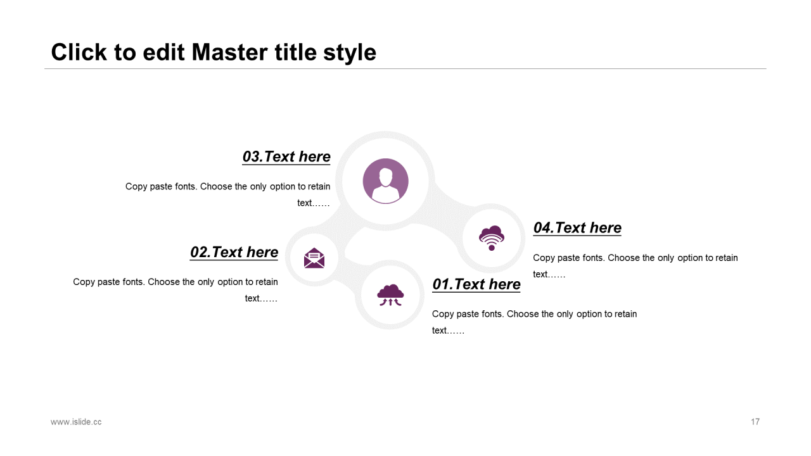811x456 pixels.
Task: Select the open envelope mail icon
Action: tap(314, 258)
